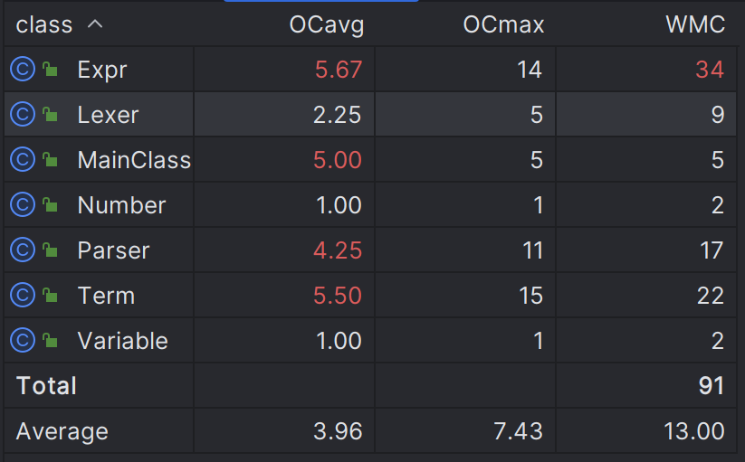Click the Average row label
Screen dimensions: 745x462
point(62,431)
